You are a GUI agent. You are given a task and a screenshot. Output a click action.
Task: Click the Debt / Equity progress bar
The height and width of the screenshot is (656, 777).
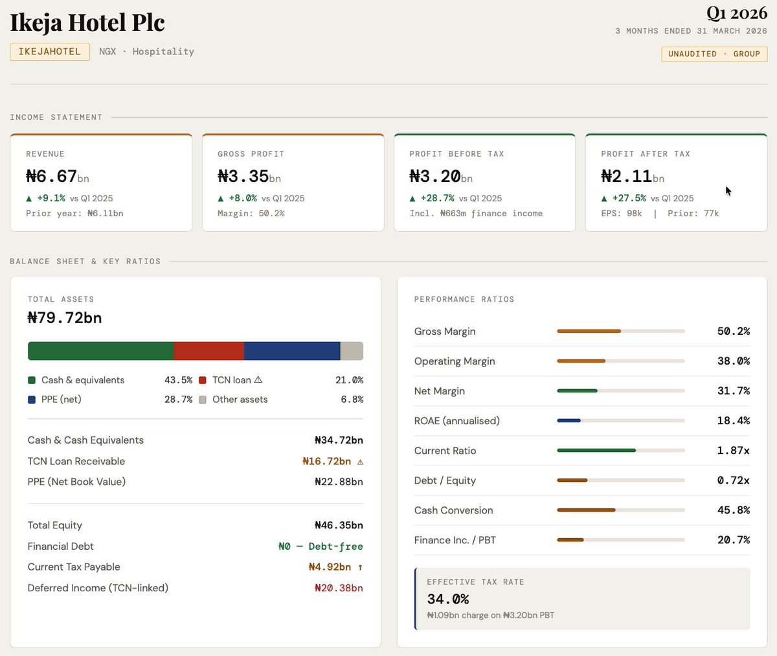621,481
